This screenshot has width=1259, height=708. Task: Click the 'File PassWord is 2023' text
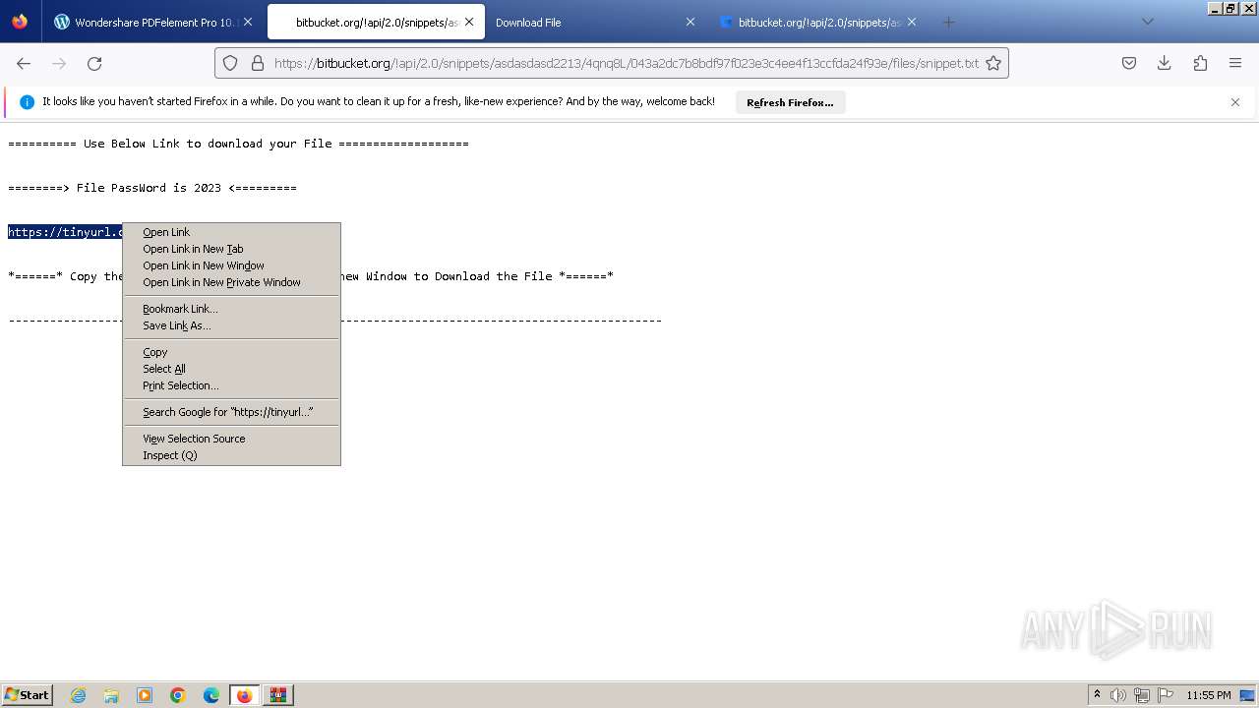149,188
